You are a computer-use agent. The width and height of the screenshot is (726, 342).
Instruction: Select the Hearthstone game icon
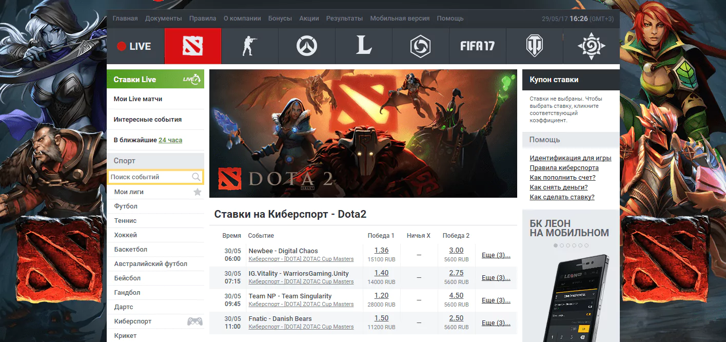coord(591,46)
